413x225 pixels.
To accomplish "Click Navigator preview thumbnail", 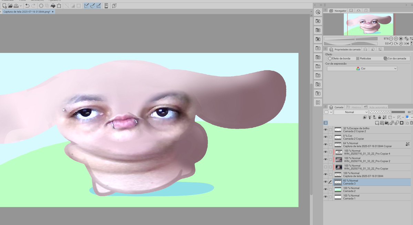I will [368, 24].
